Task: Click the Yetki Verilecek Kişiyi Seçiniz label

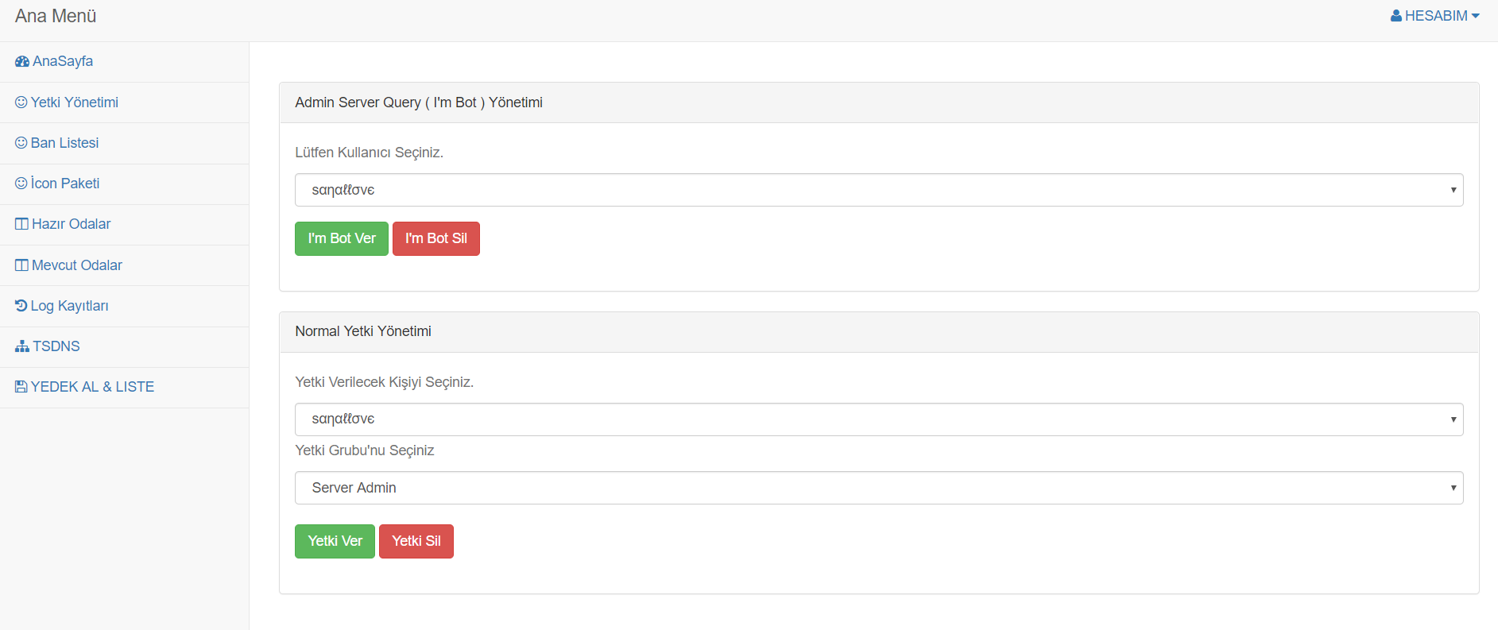Action: (x=385, y=382)
